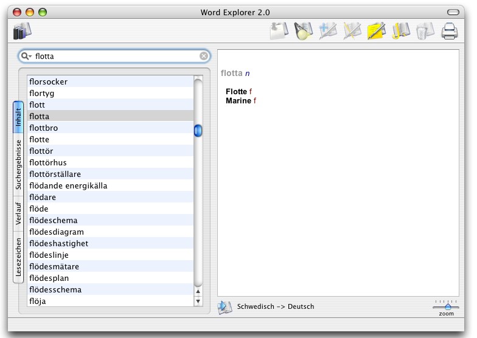Image resolution: width=477 pixels, height=338 pixels.
Task: Clear the search field with the X button
Action: 204,56
